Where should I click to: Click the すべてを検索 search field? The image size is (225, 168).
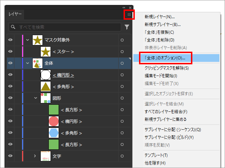click(65, 27)
